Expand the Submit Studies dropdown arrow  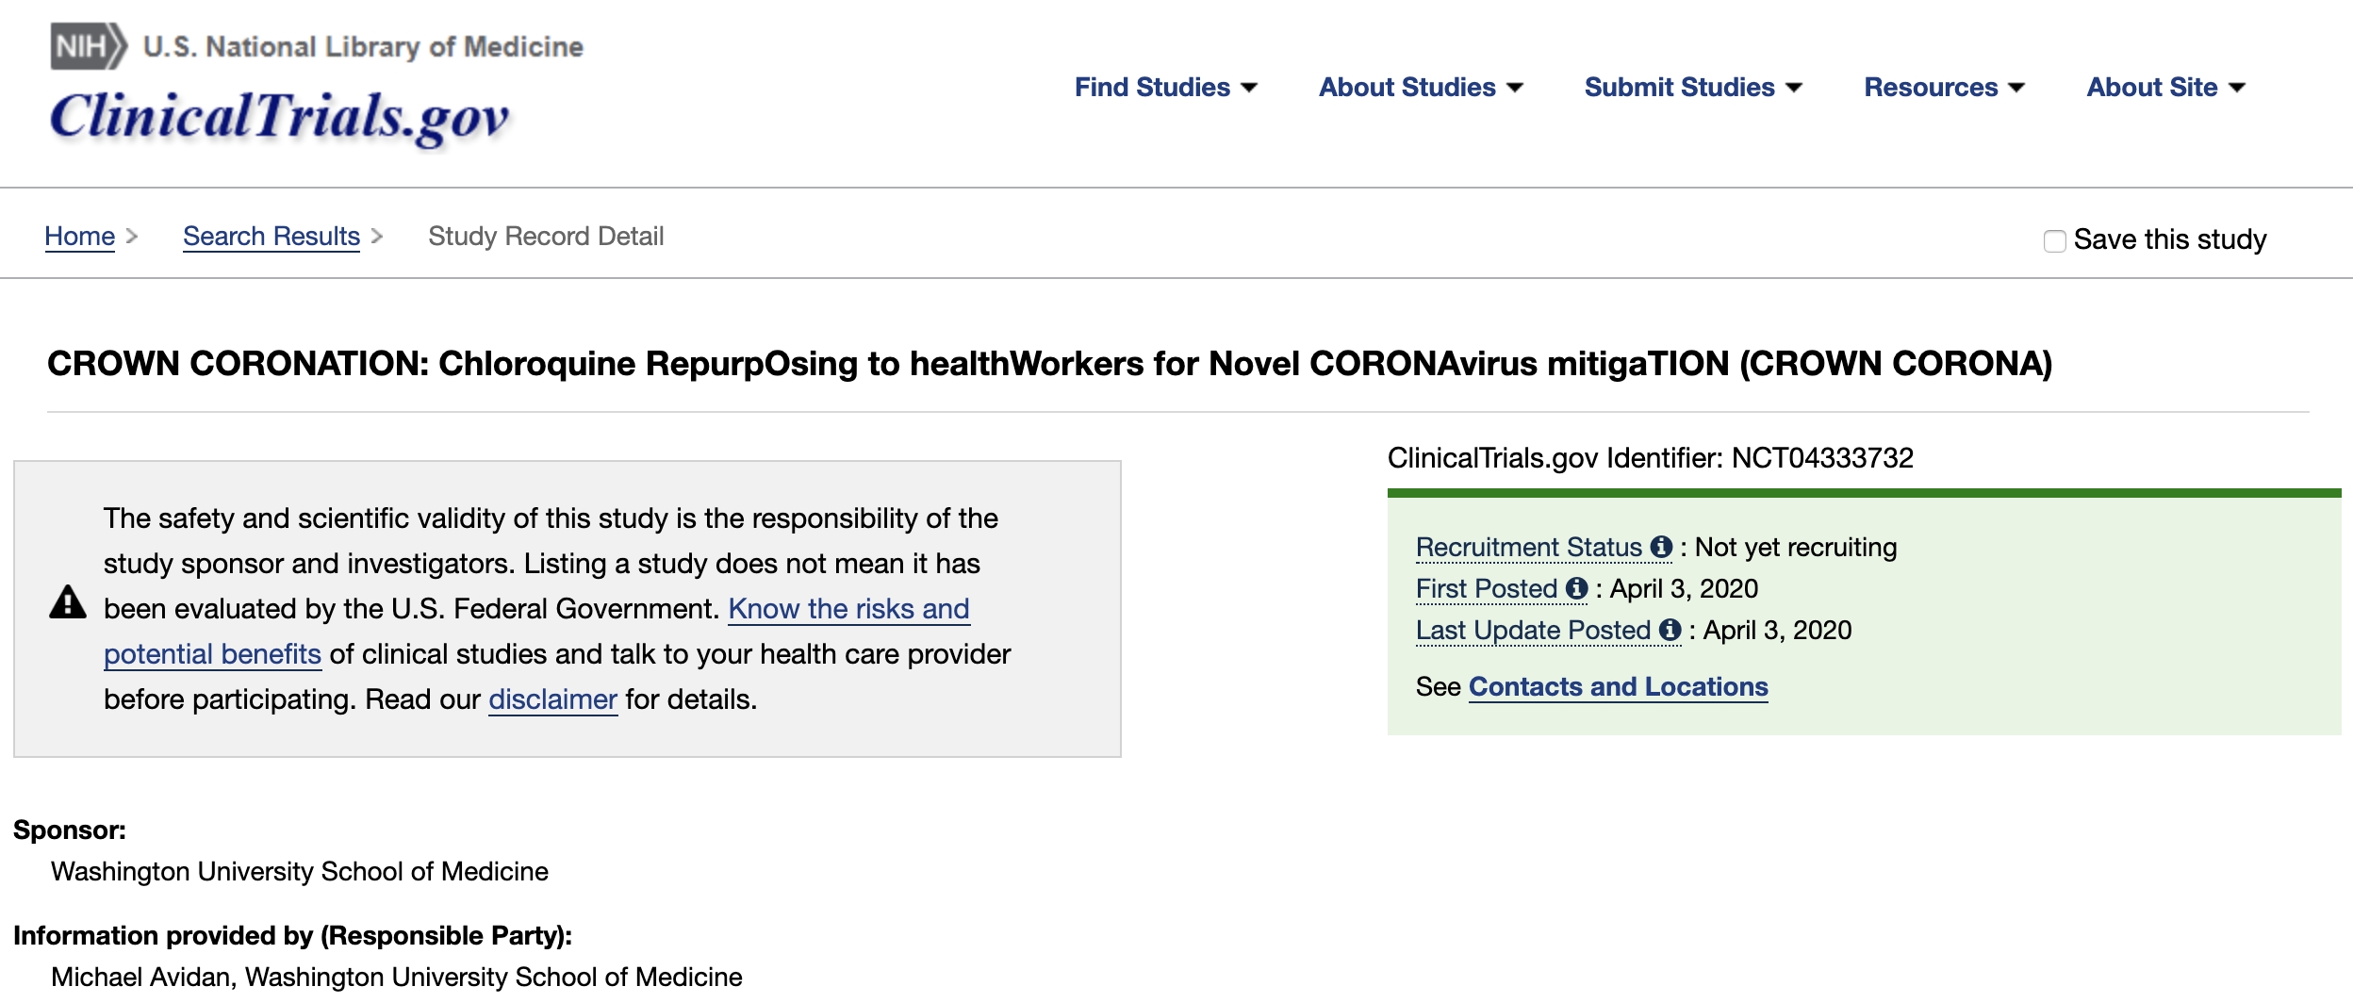tap(1794, 88)
